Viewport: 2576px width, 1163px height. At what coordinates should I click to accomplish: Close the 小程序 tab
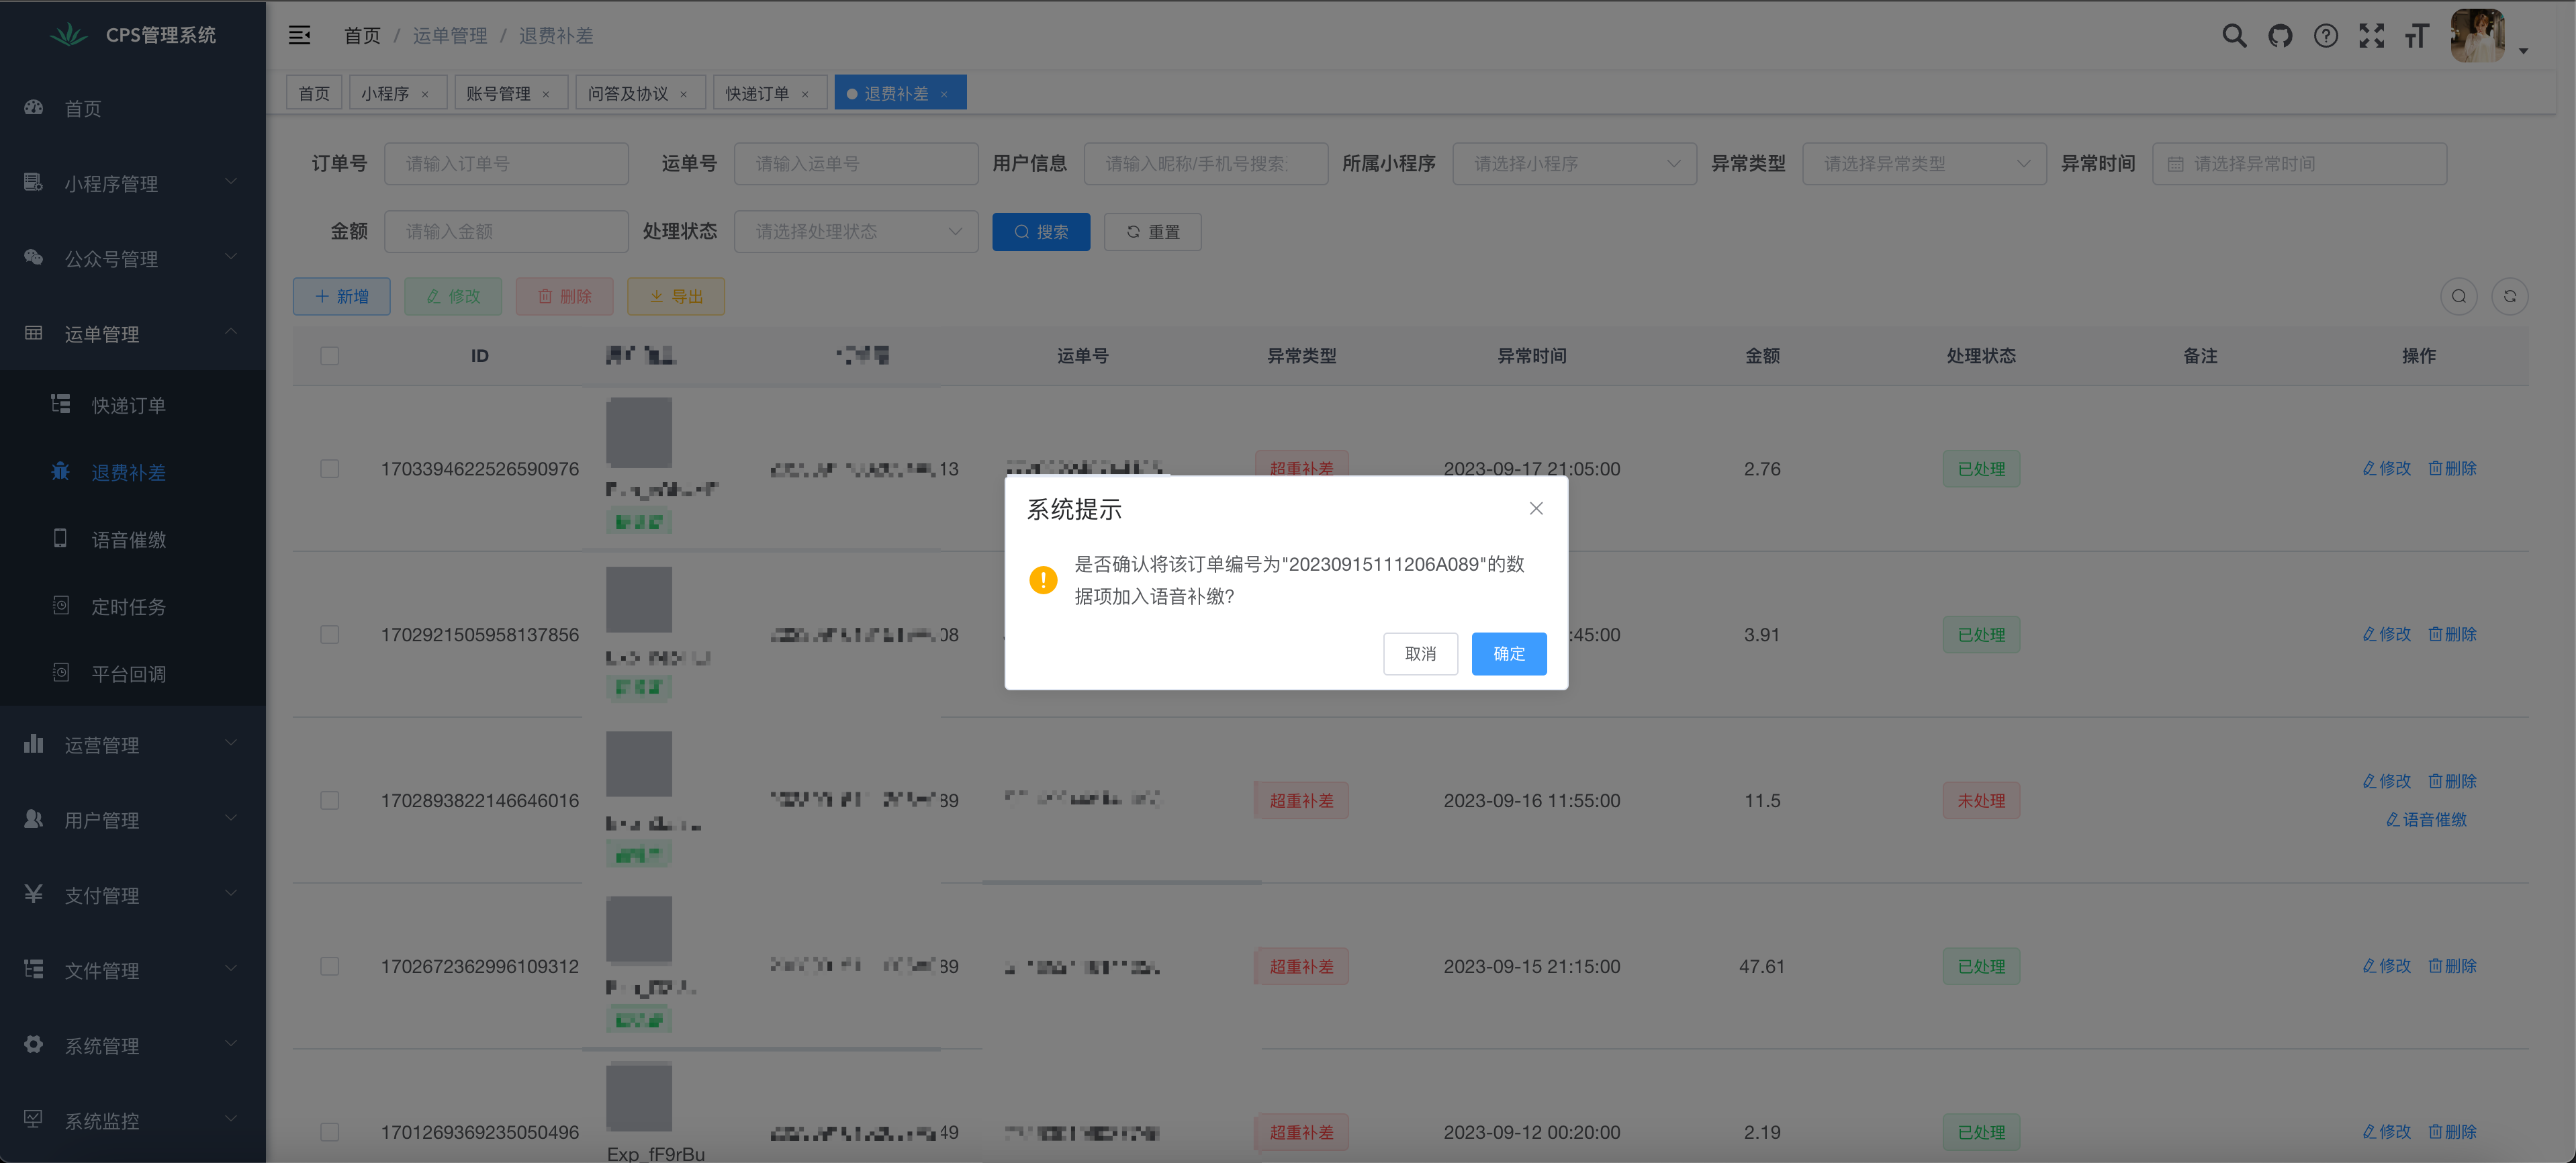[425, 94]
